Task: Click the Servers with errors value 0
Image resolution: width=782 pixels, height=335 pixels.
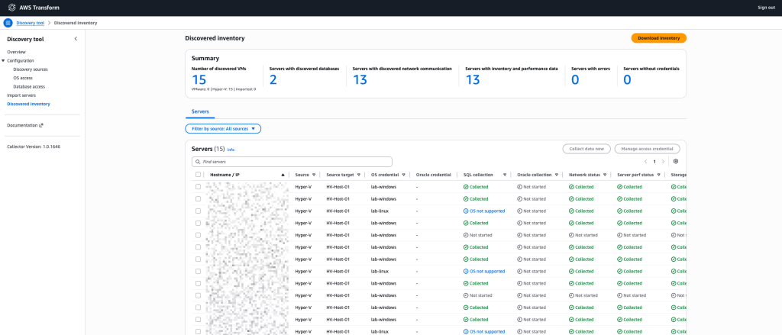Action: pos(575,79)
